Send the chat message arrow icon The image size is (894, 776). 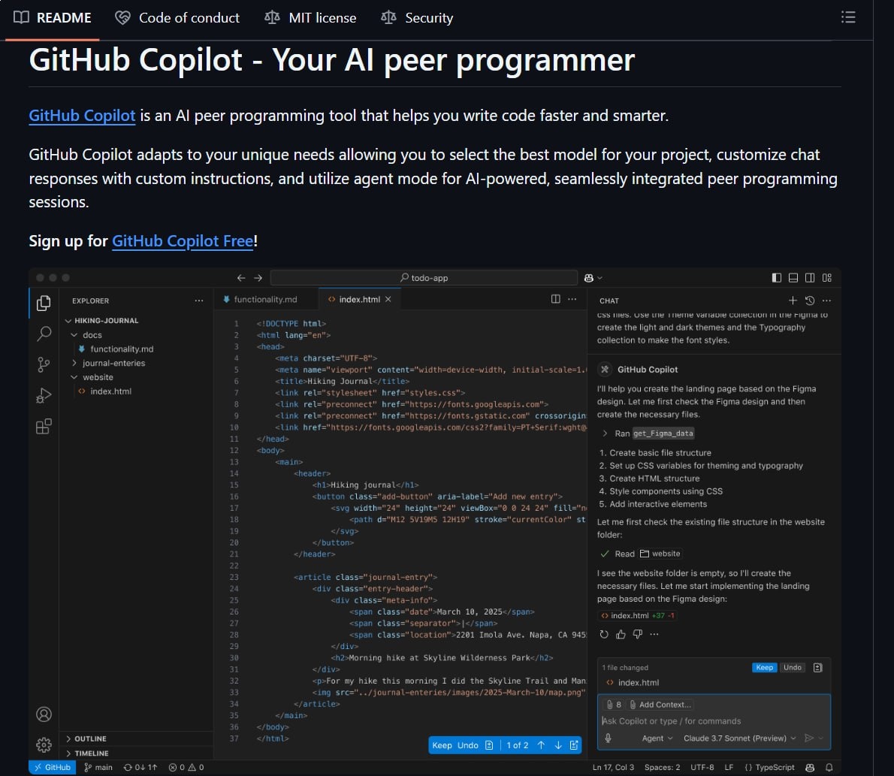pyautogui.click(x=808, y=738)
